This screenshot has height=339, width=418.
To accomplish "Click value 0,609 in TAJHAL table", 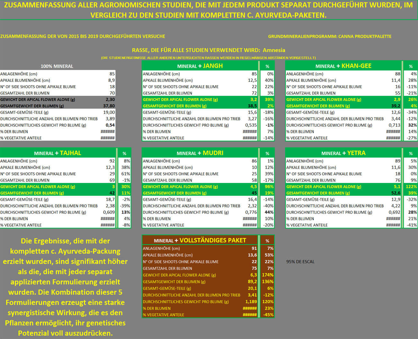I will click(109, 212).
